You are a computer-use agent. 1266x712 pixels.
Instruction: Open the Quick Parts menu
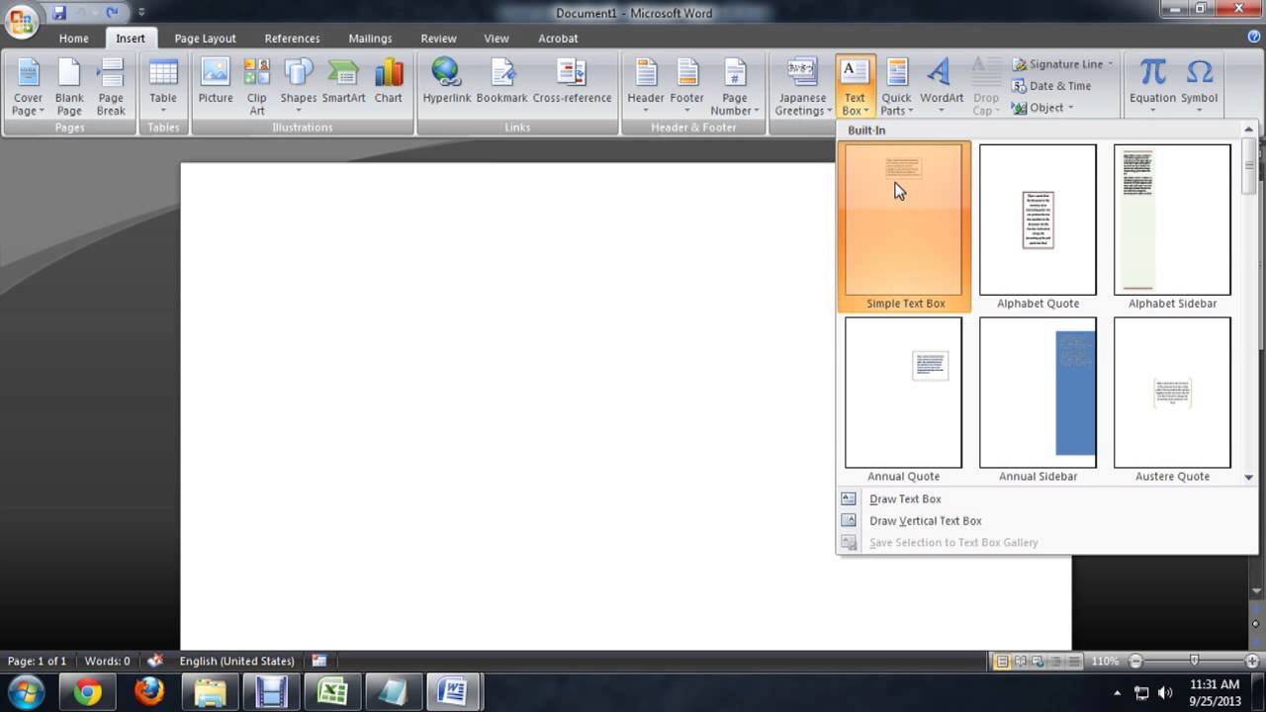[896, 87]
